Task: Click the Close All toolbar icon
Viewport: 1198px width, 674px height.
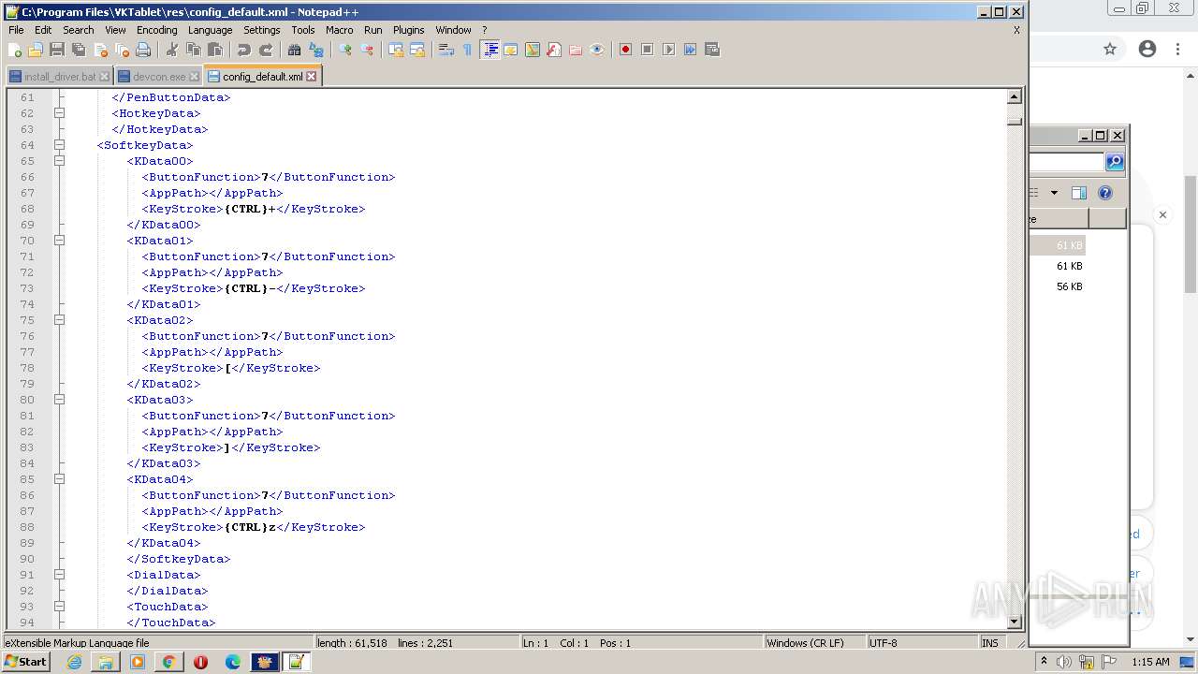Action: pos(122,50)
